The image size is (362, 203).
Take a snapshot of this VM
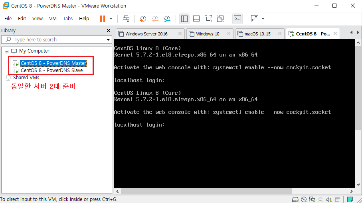tap(143, 19)
